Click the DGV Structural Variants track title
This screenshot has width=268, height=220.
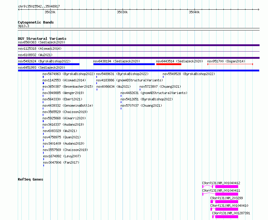point(42,39)
